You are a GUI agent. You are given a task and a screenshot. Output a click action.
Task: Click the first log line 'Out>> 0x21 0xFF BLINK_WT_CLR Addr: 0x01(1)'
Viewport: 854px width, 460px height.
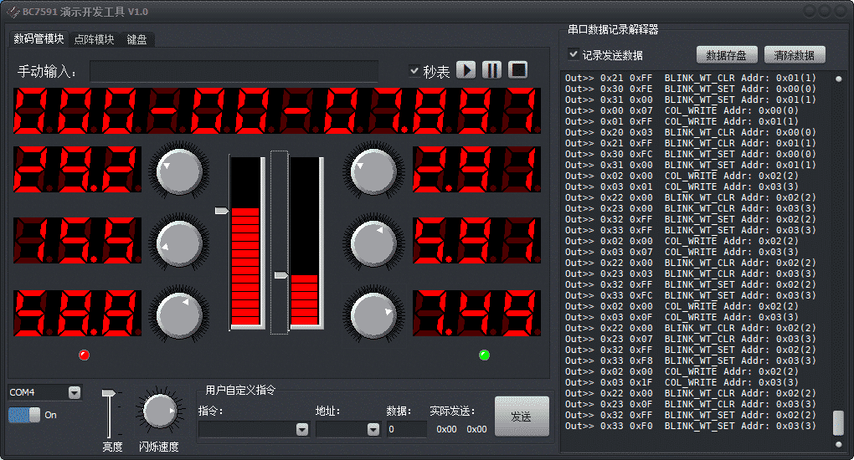[691, 78]
